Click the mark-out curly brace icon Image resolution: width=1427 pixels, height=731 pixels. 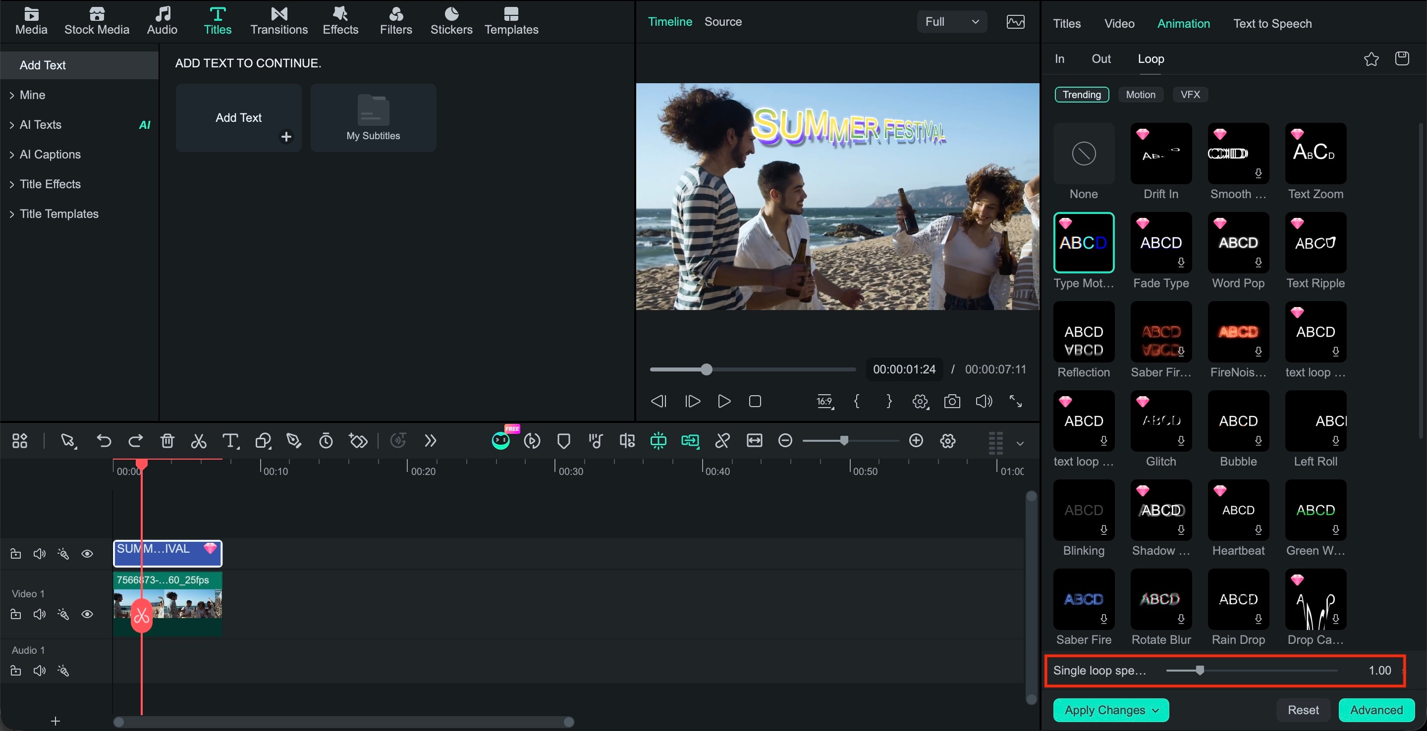coord(888,401)
